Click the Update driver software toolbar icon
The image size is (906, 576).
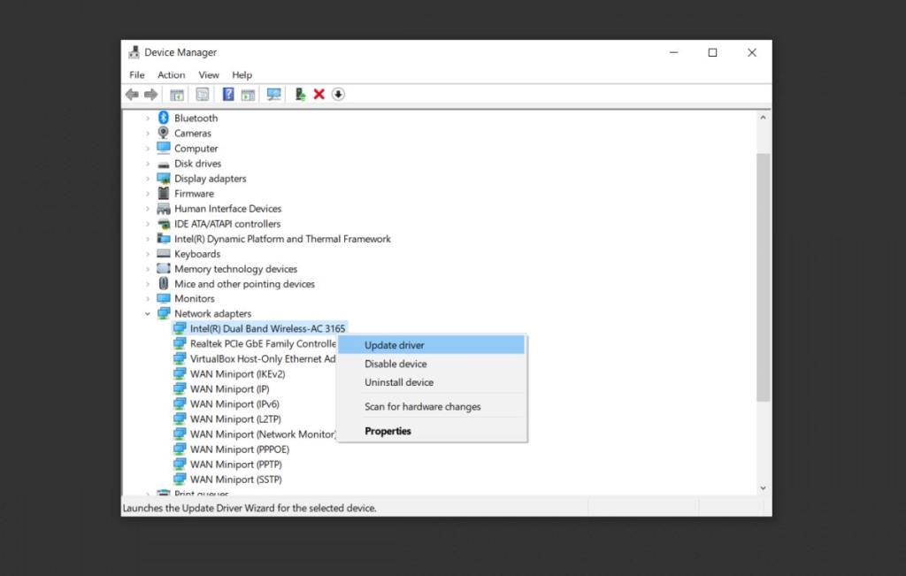pyautogui.click(x=299, y=94)
